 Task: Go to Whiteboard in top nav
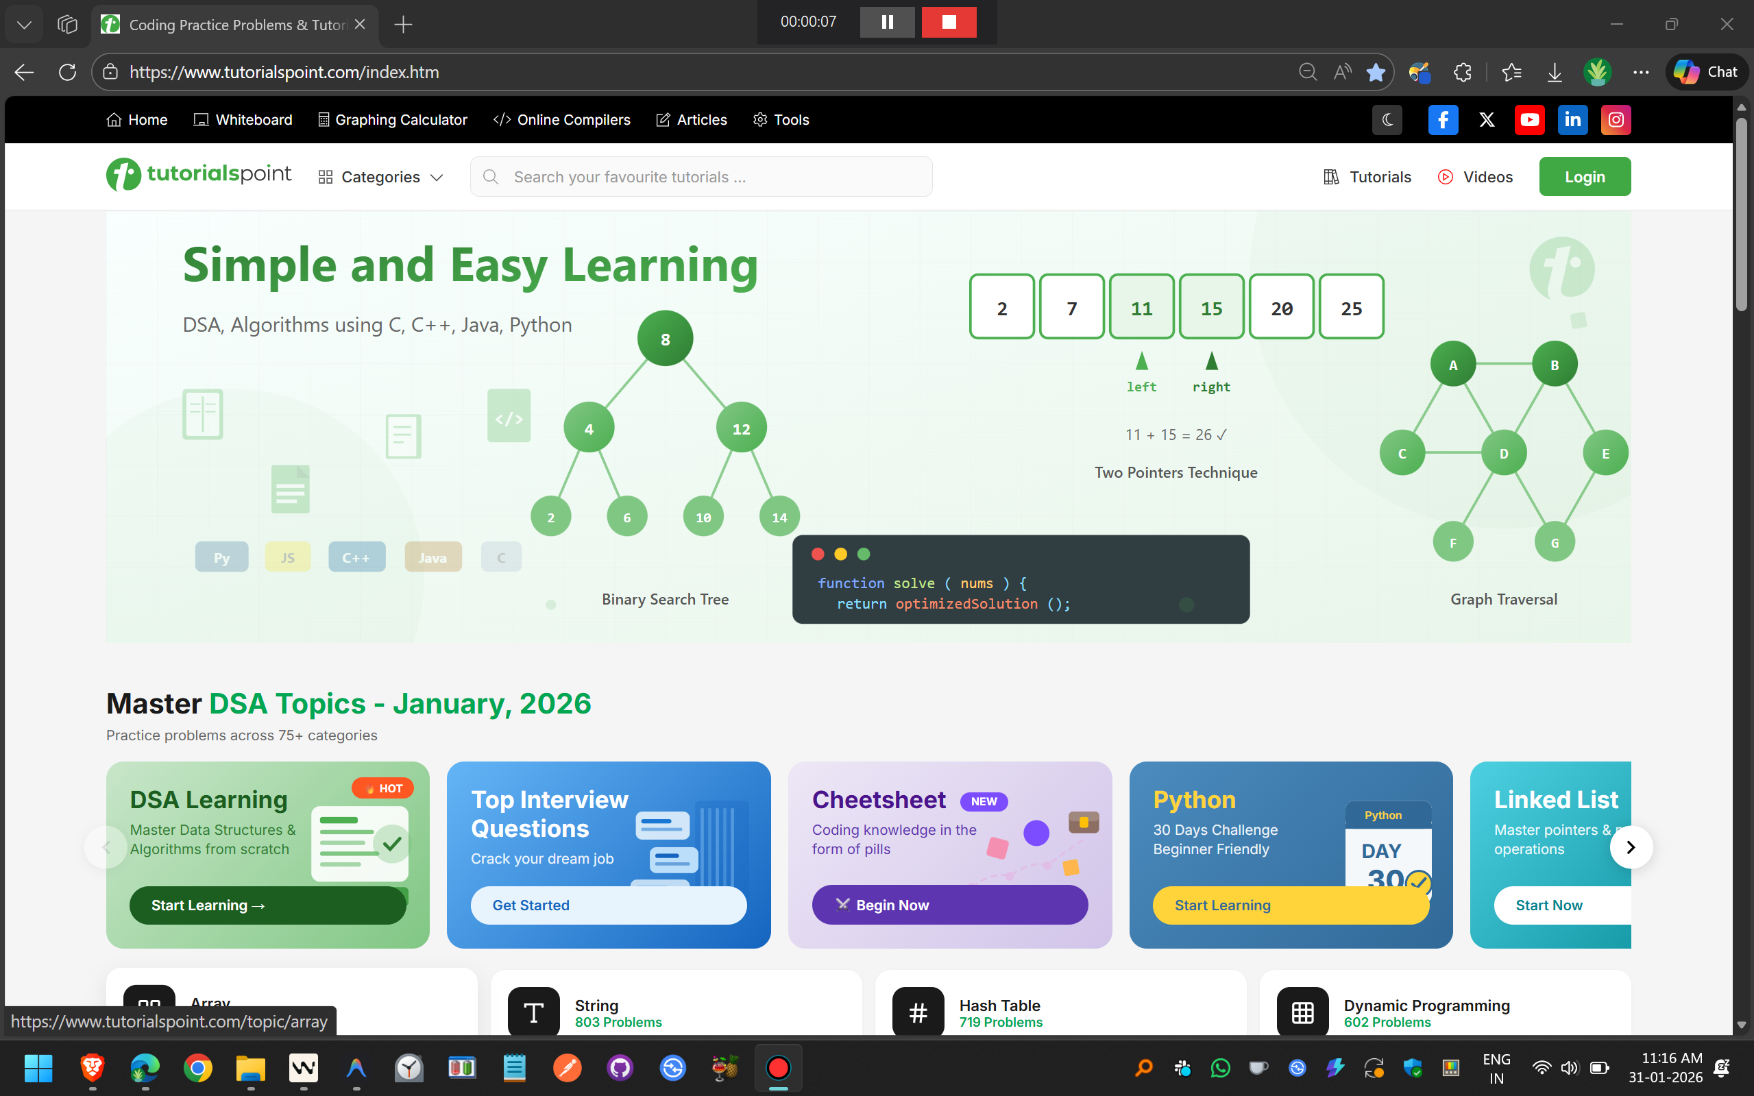243,119
